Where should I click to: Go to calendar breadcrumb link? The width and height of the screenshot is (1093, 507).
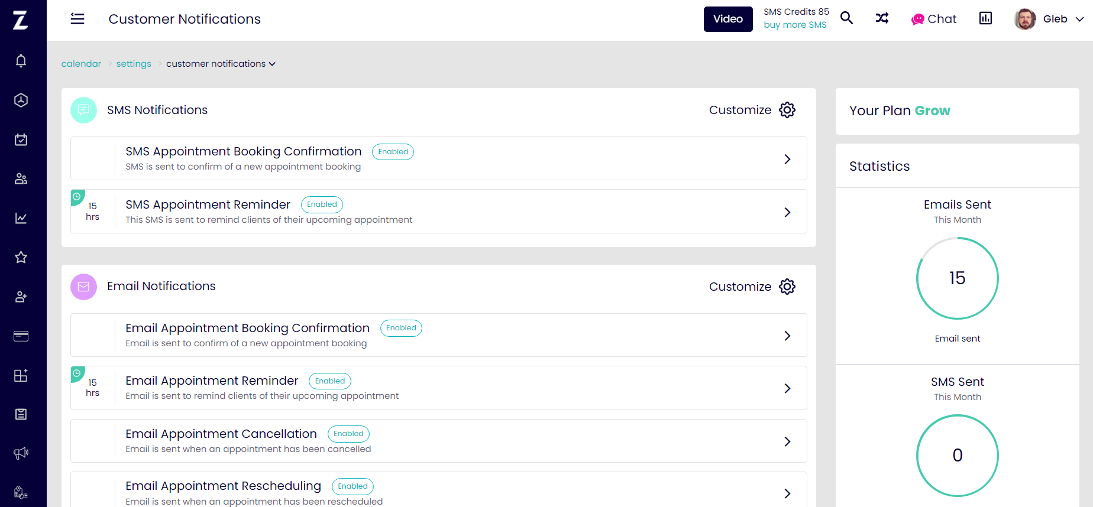[81, 64]
